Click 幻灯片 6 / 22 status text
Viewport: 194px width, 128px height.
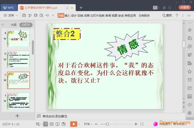tap(11, 124)
